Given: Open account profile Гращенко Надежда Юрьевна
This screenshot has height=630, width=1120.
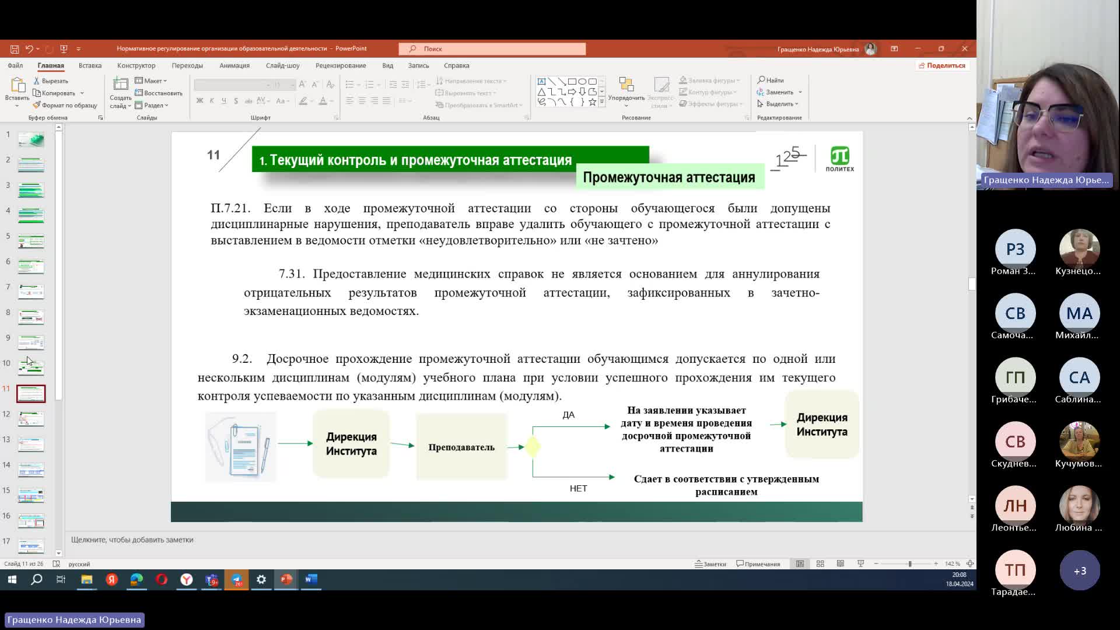Looking at the screenshot, I should (x=827, y=49).
